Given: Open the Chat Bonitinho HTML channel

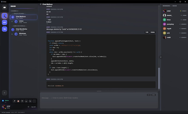Looking at the screenshot, I should click(24, 30).
